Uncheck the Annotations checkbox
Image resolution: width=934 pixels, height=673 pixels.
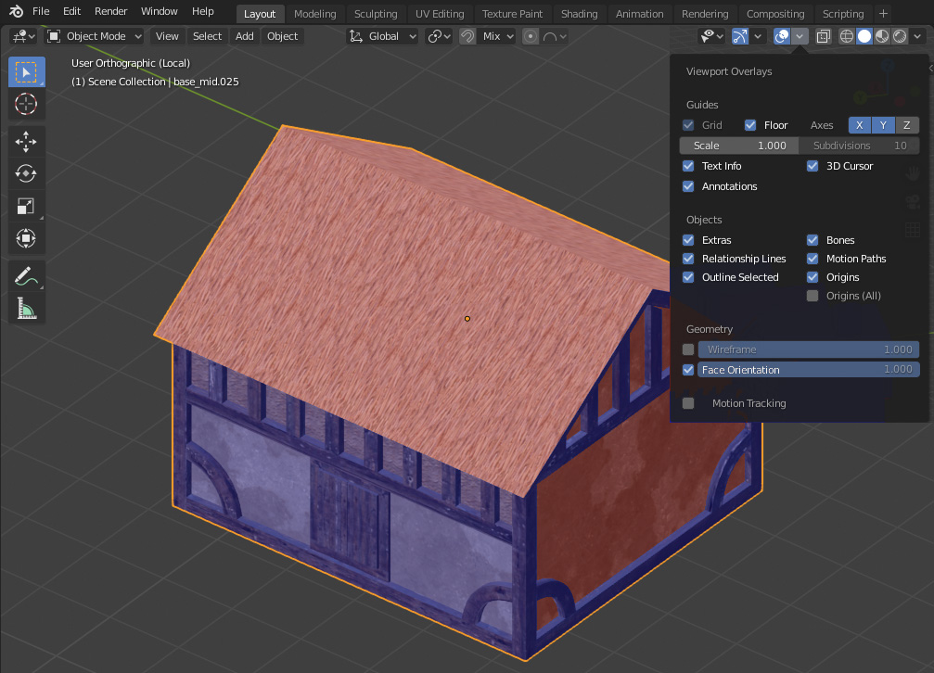pyautogui.click(x=688, y=186)
